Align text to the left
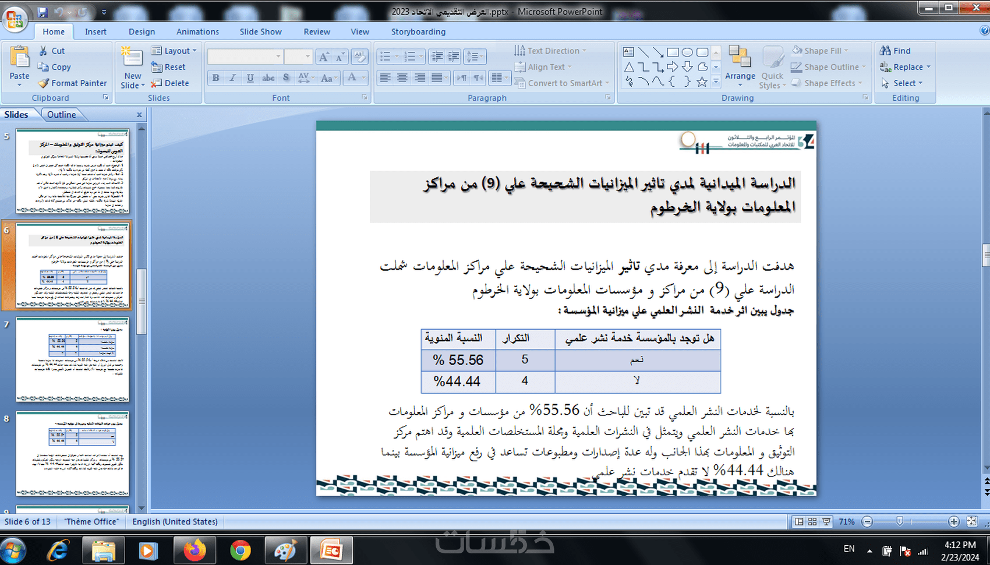Viewport: 990px width, 565px height. 385,77
